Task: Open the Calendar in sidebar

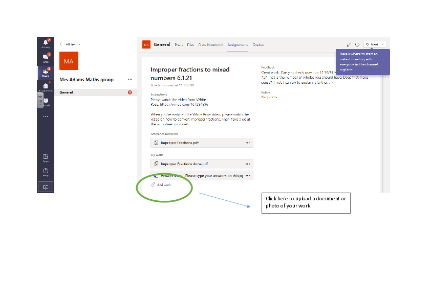Action: 47,101
